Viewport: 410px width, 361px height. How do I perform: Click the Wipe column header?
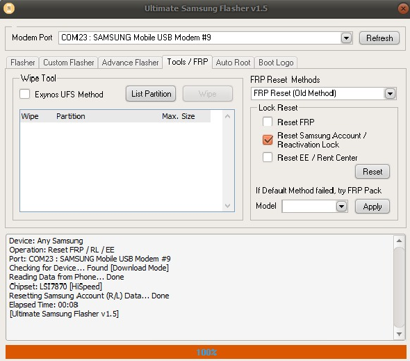coord(30,116)
